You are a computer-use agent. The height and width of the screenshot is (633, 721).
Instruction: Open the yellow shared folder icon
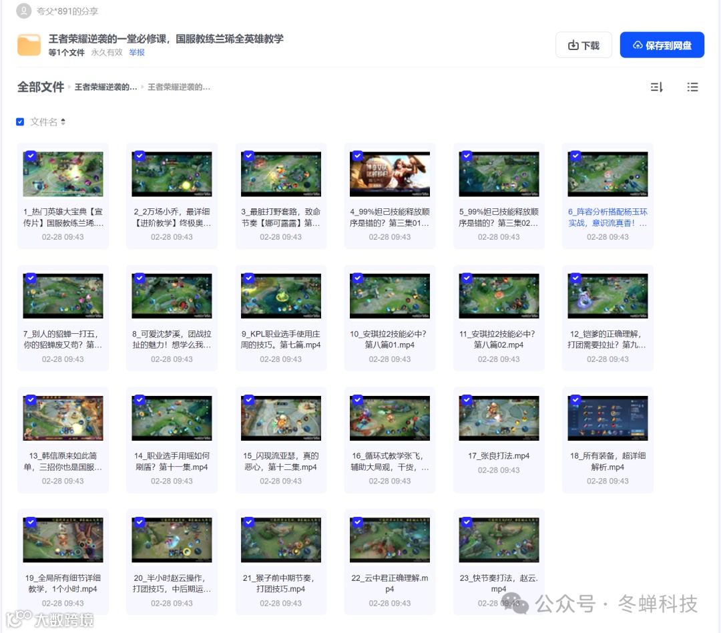(29, 45)
